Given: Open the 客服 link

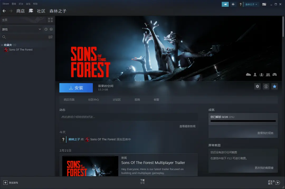Looking at the screenshot, I should pos(156,100).
